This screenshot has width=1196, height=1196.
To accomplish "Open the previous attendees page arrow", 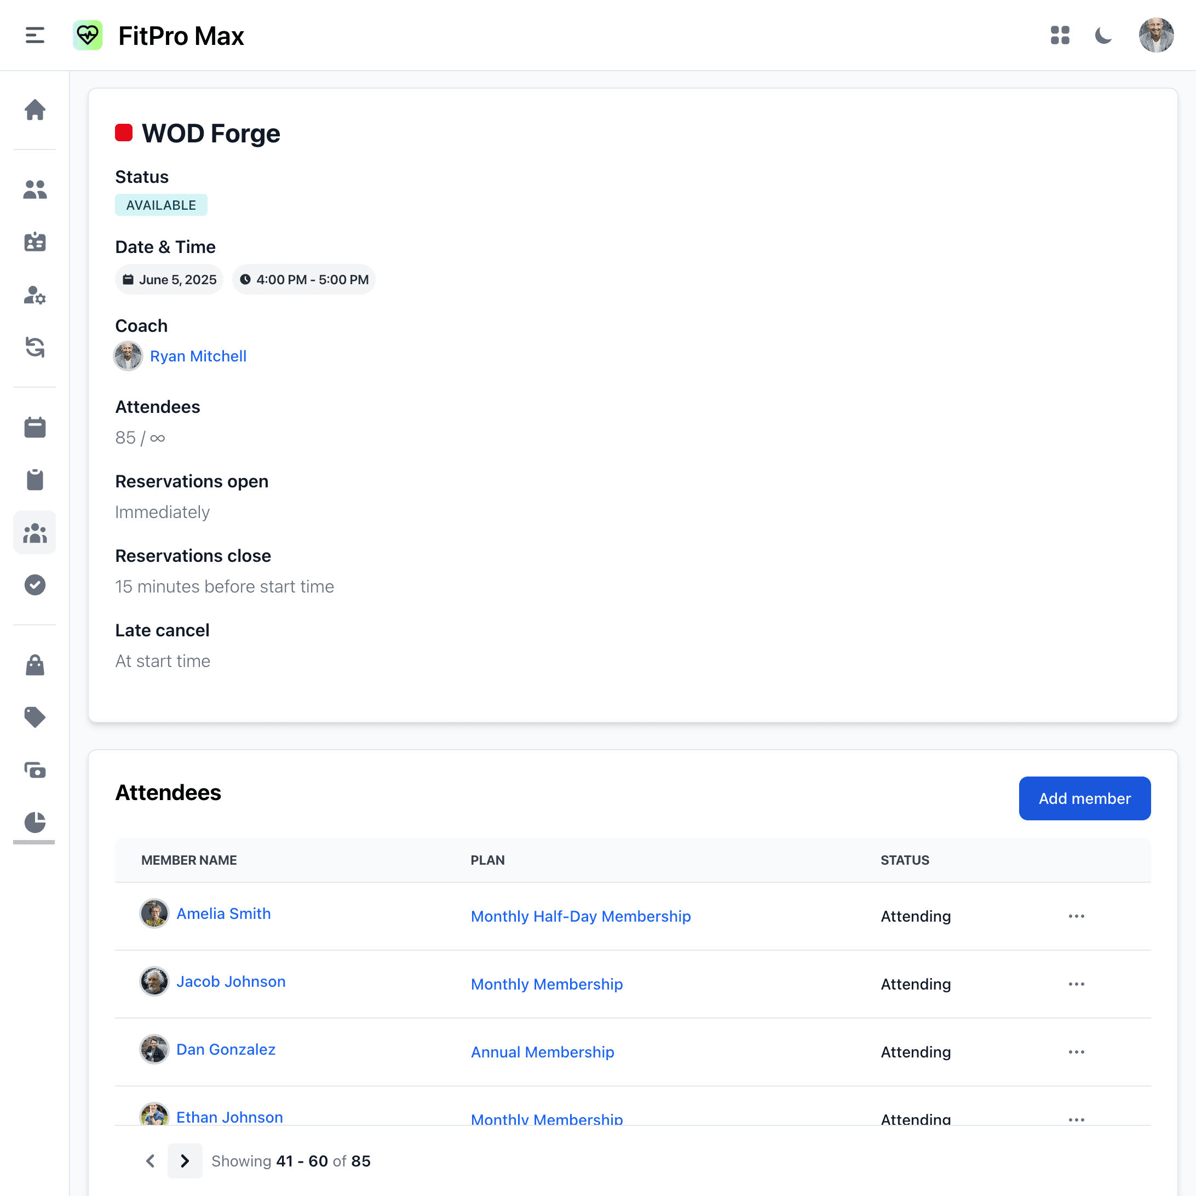I will click(x=150, y=1161).
